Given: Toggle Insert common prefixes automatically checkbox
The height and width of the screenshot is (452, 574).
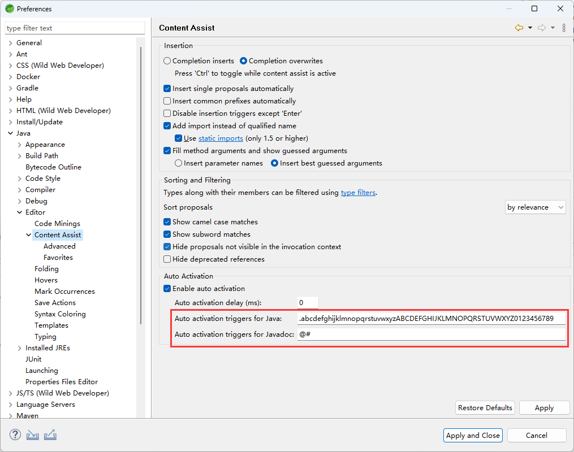Looking at the screenshot, I should (167, 101).
